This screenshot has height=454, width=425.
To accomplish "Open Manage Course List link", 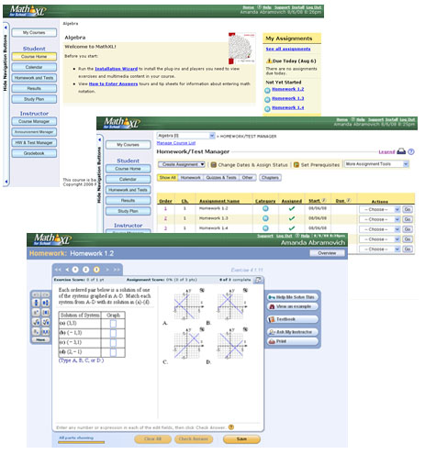I will point(176,143).
